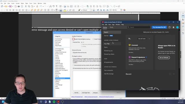Click the yellow Comment tool icon in Acrobat

pos(129,45)
